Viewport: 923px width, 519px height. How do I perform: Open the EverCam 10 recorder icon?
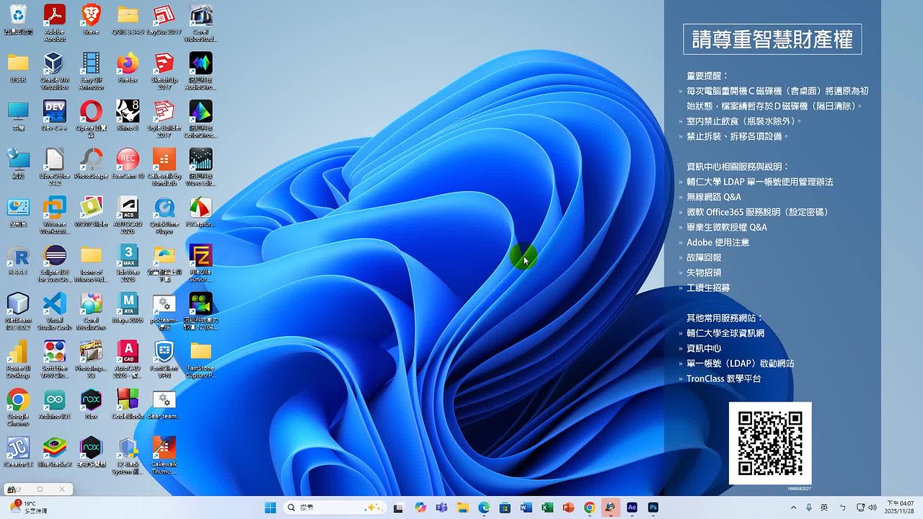[x=128, y=159]
